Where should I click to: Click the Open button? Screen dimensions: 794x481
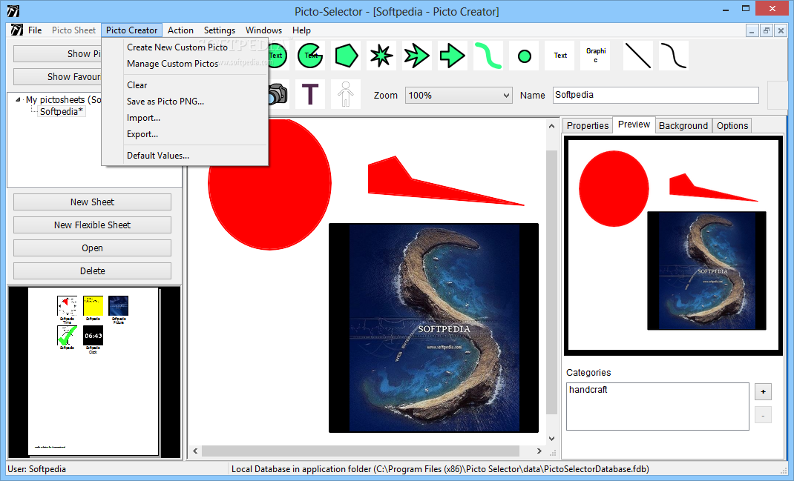tap(92, 248)
